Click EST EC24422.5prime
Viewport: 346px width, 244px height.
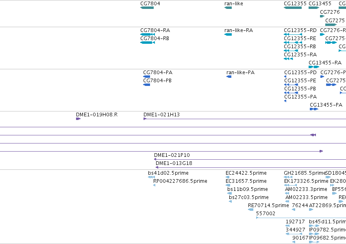pyautogui.click(x=246, y=173)
